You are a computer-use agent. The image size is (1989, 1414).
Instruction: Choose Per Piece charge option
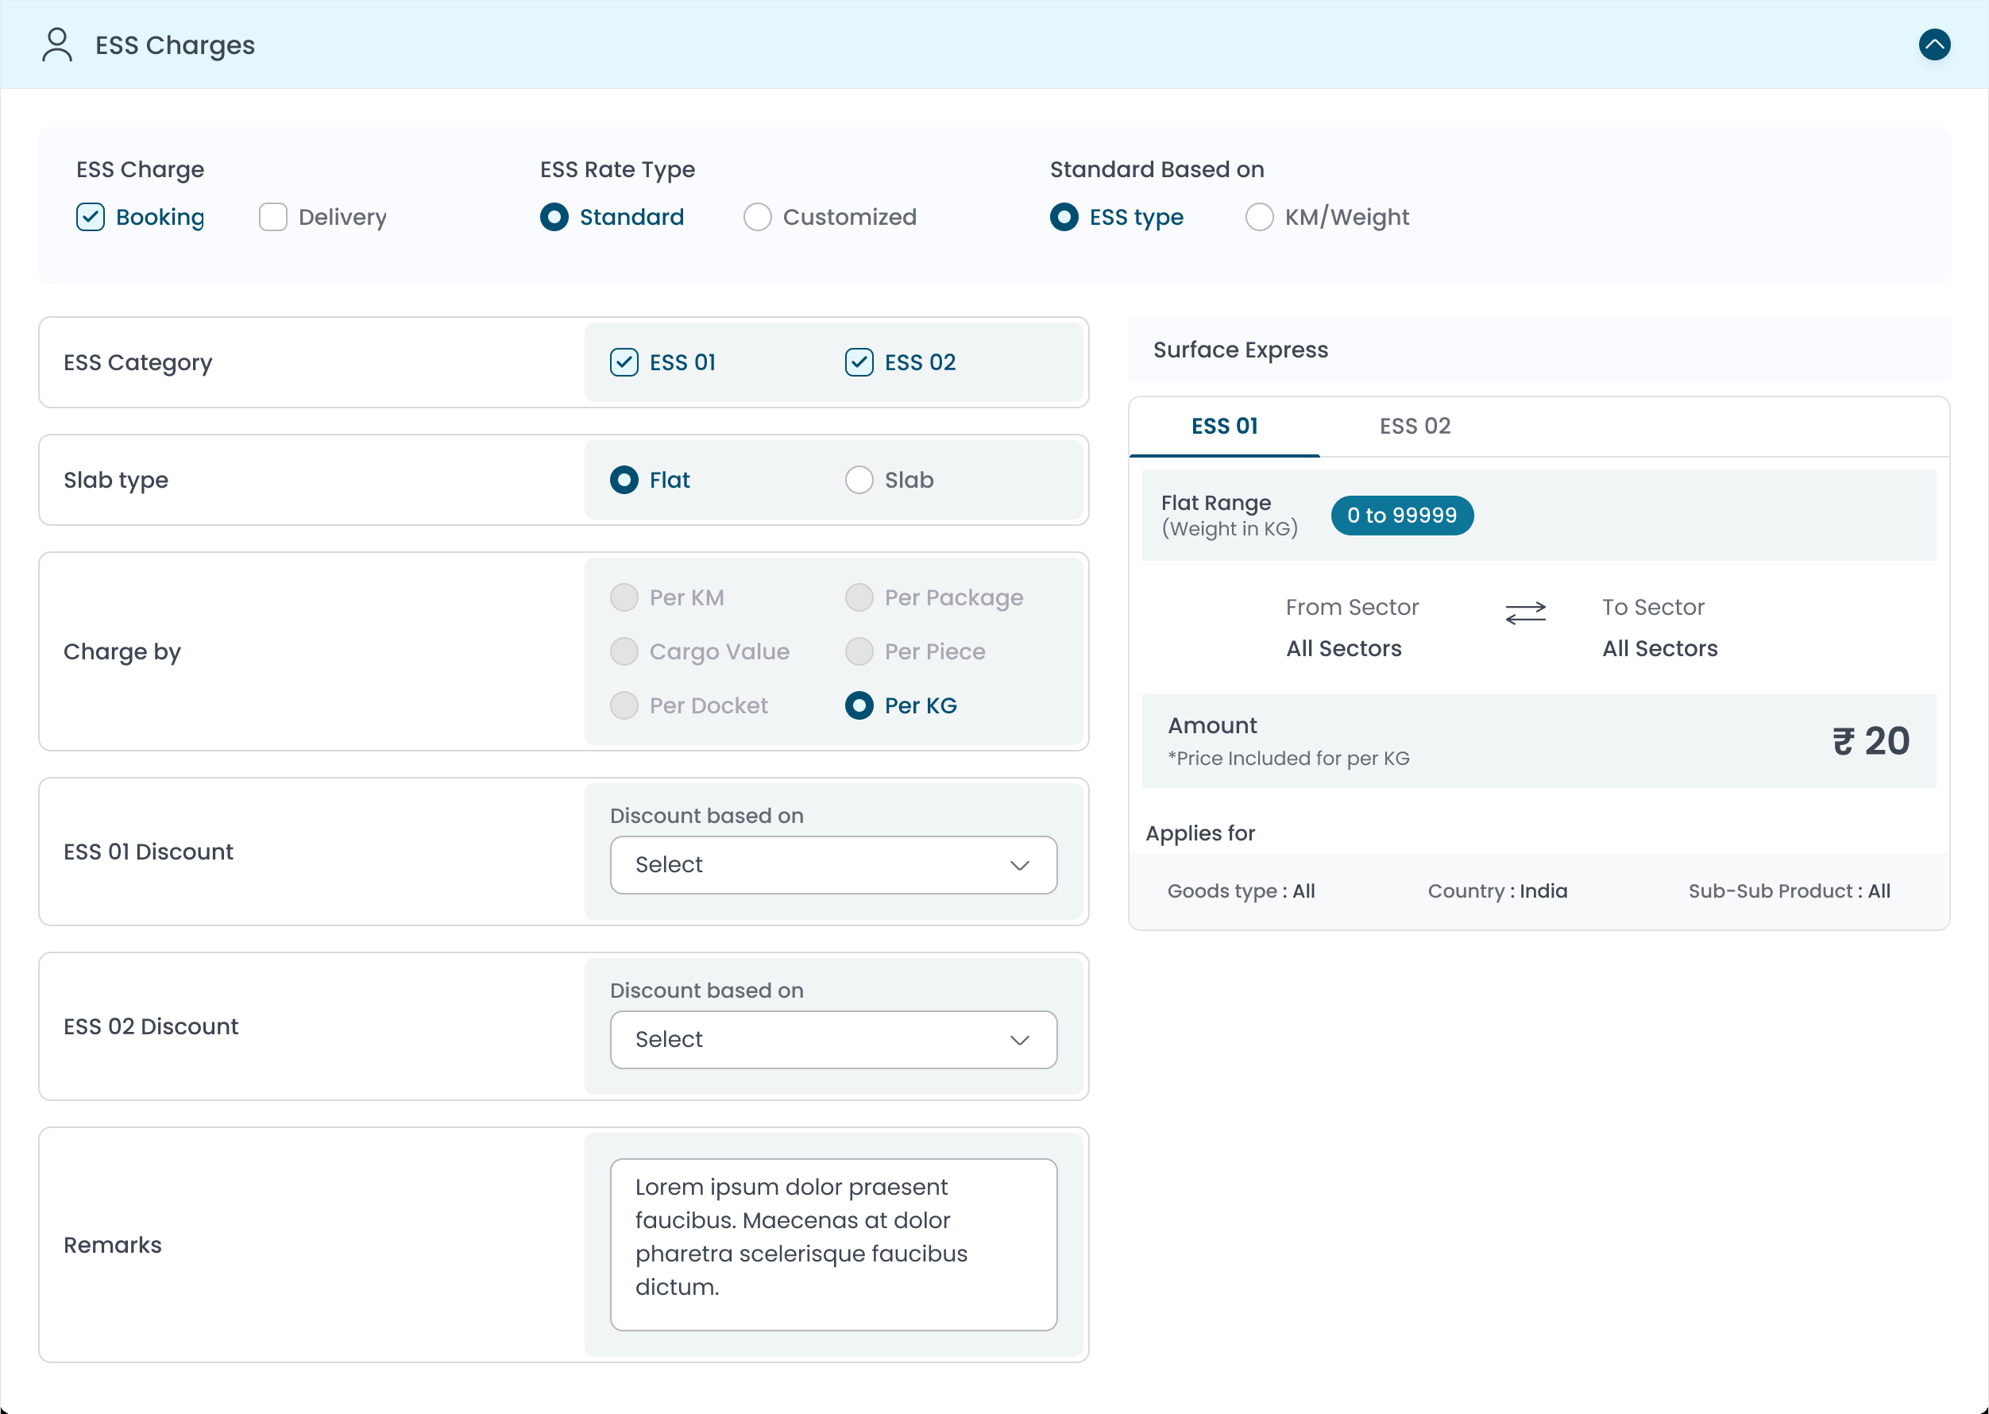(859, 651)
